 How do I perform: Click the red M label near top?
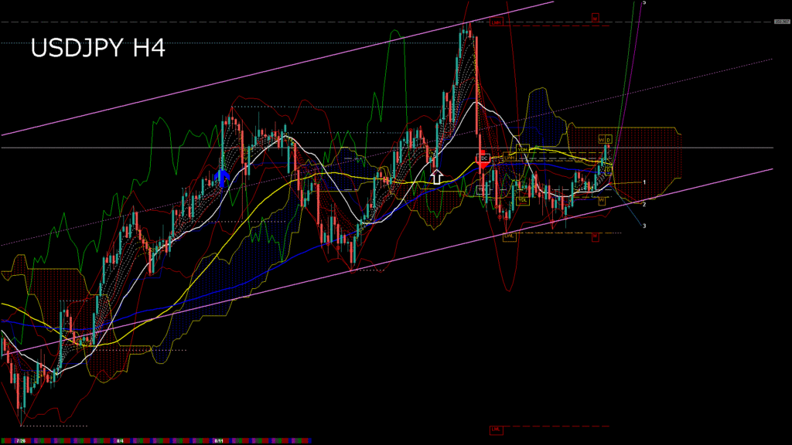pos(596,16)
